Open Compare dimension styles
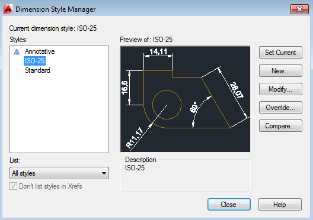The height and width of the screenshot is (220, 313). pyautogui.click(x=280, y=126)
